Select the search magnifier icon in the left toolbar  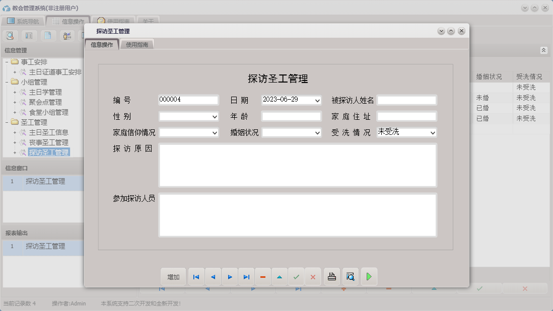coord(10,36)
